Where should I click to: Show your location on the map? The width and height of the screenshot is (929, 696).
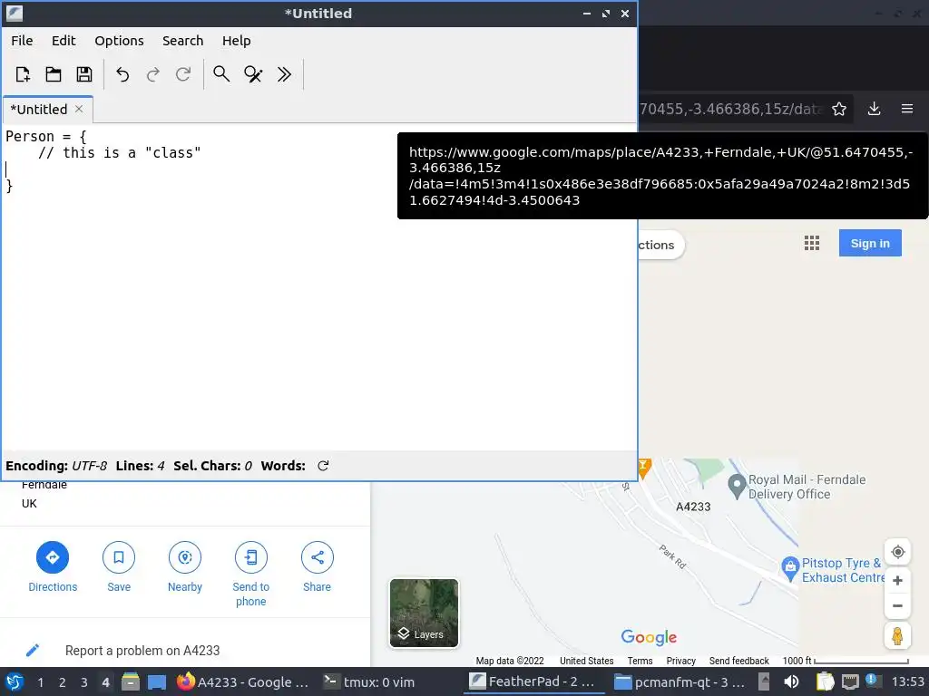coord(897,552)
